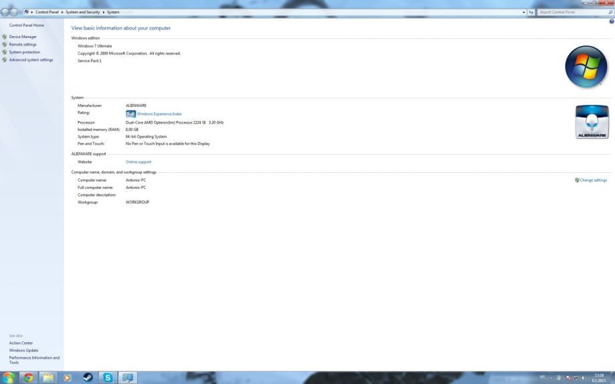Click the No Pen or Touch Input text

point(167,144)
